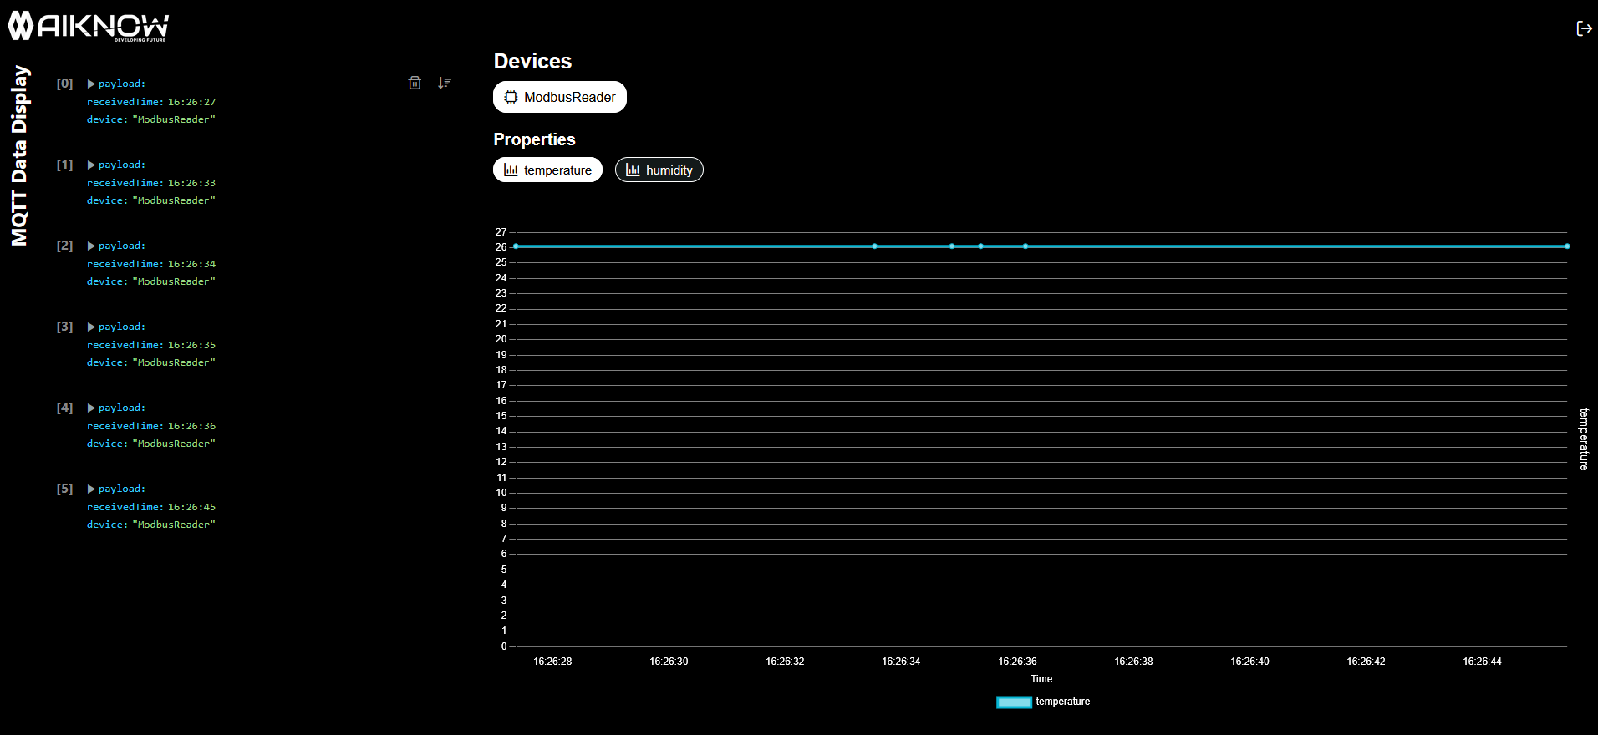1598x735 pixels.
Task: Expand payload of message [5]
Action: click(x=91, y=489)
